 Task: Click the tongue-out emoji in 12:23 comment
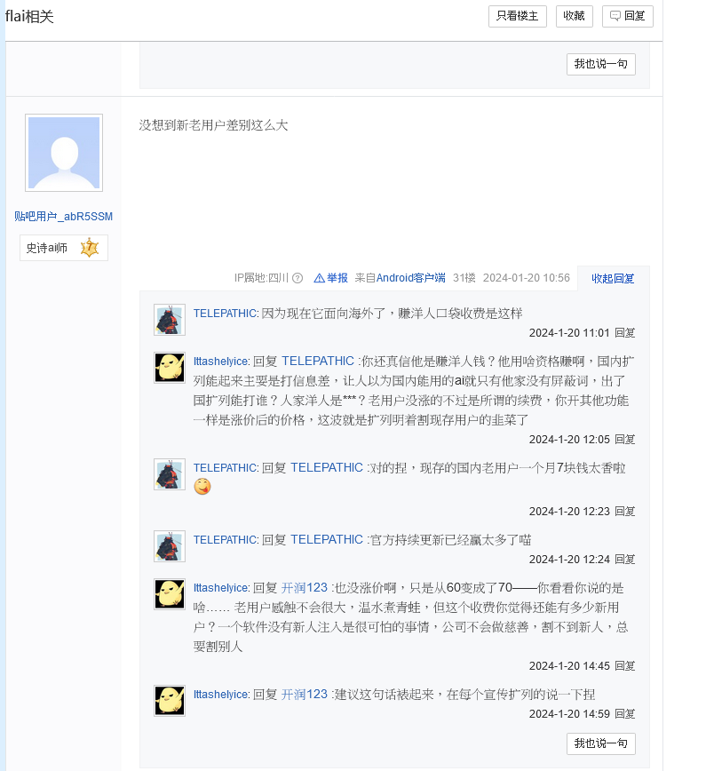coord(202,487)
